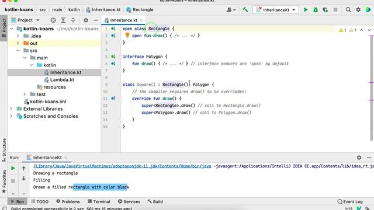This screenshot has width=374, height=210.
Task: Close the Inheritance.kt editor tab
Action: [141, 20]
